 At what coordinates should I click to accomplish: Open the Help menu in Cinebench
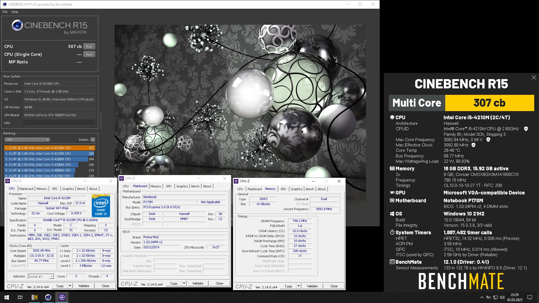tap(15, 12)
